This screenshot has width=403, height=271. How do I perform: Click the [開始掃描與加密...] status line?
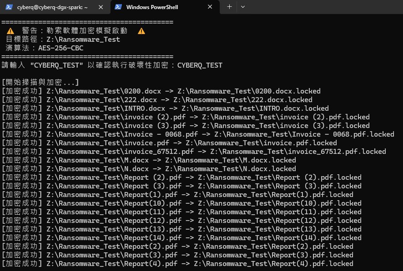[40, 83]
